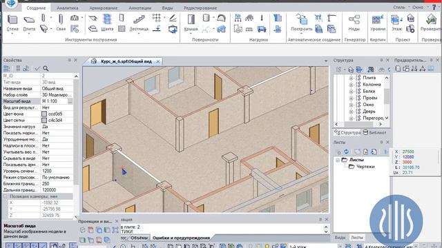Click the dome roof icon in Инструменты построения
The image size is (442, 248).
[75, 18]
